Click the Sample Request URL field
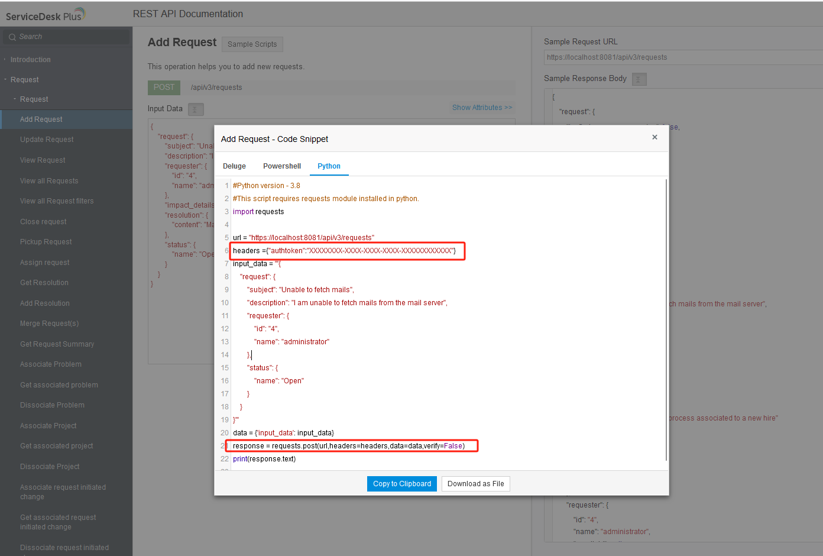823x556 pixels. [683, 57]
